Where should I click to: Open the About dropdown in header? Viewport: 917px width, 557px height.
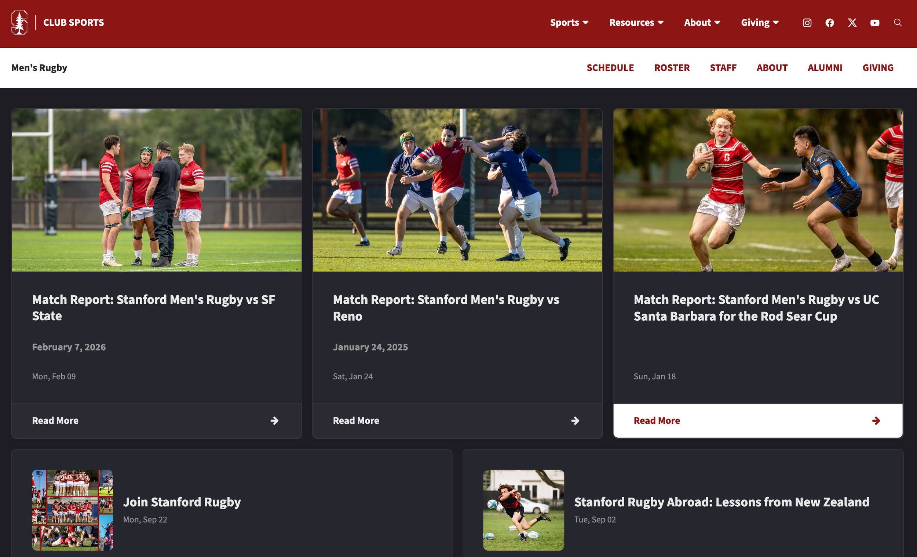pos(702,23)
